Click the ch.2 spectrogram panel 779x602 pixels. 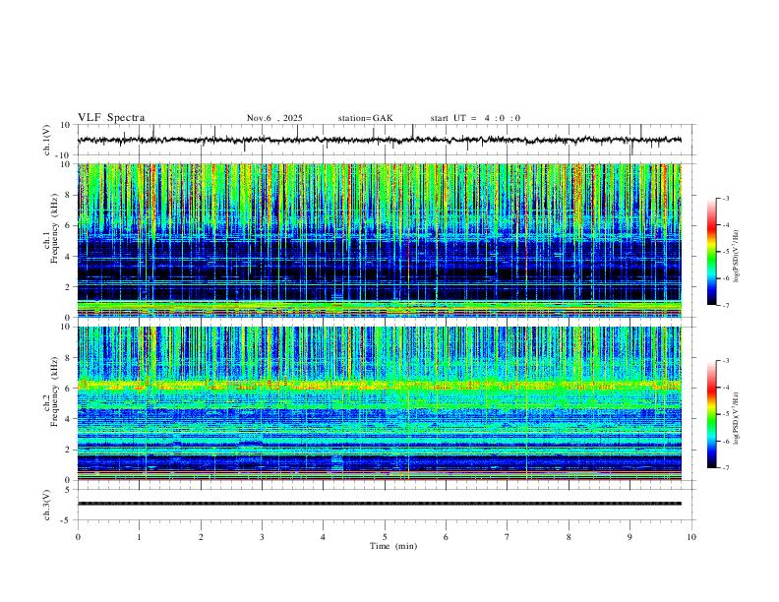pos(379,403)
